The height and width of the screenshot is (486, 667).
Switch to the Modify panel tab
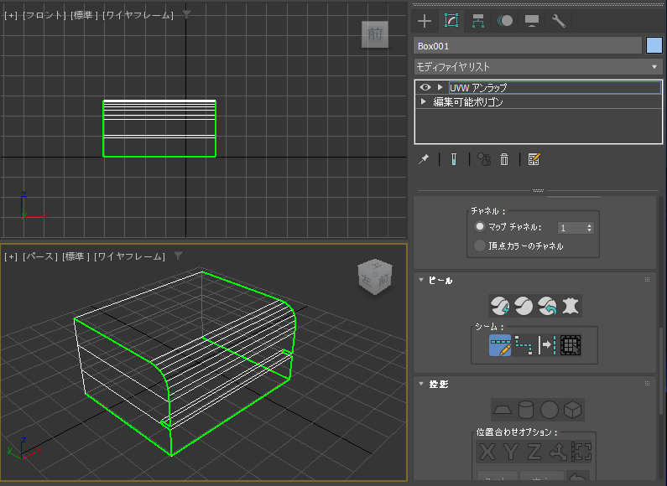tap(451, 21)
